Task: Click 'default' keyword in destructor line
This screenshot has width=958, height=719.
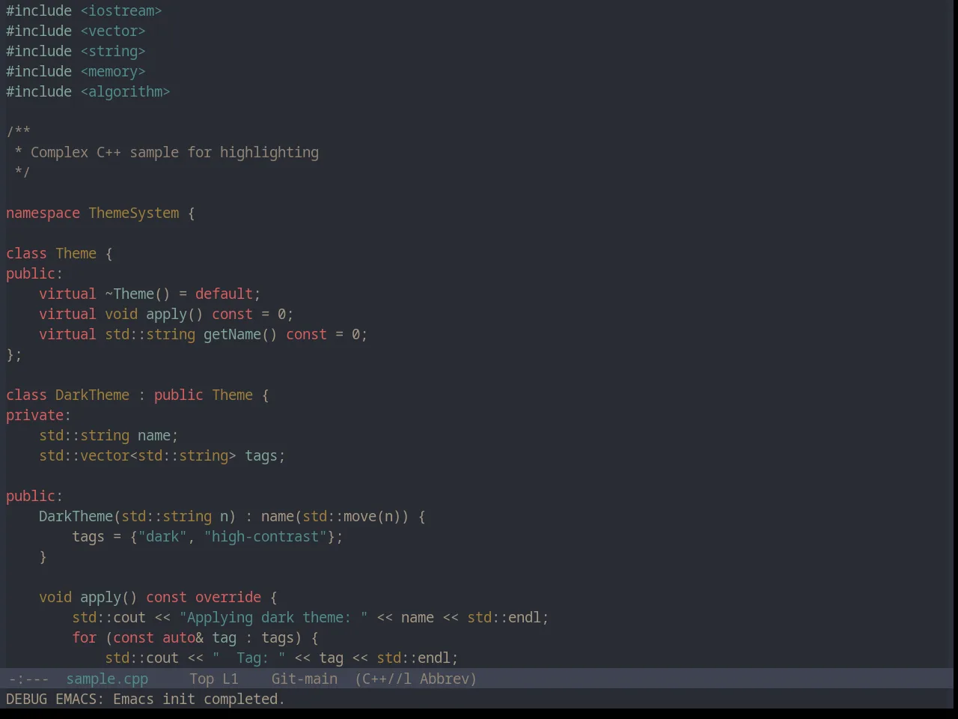Action: pos(225,294)
